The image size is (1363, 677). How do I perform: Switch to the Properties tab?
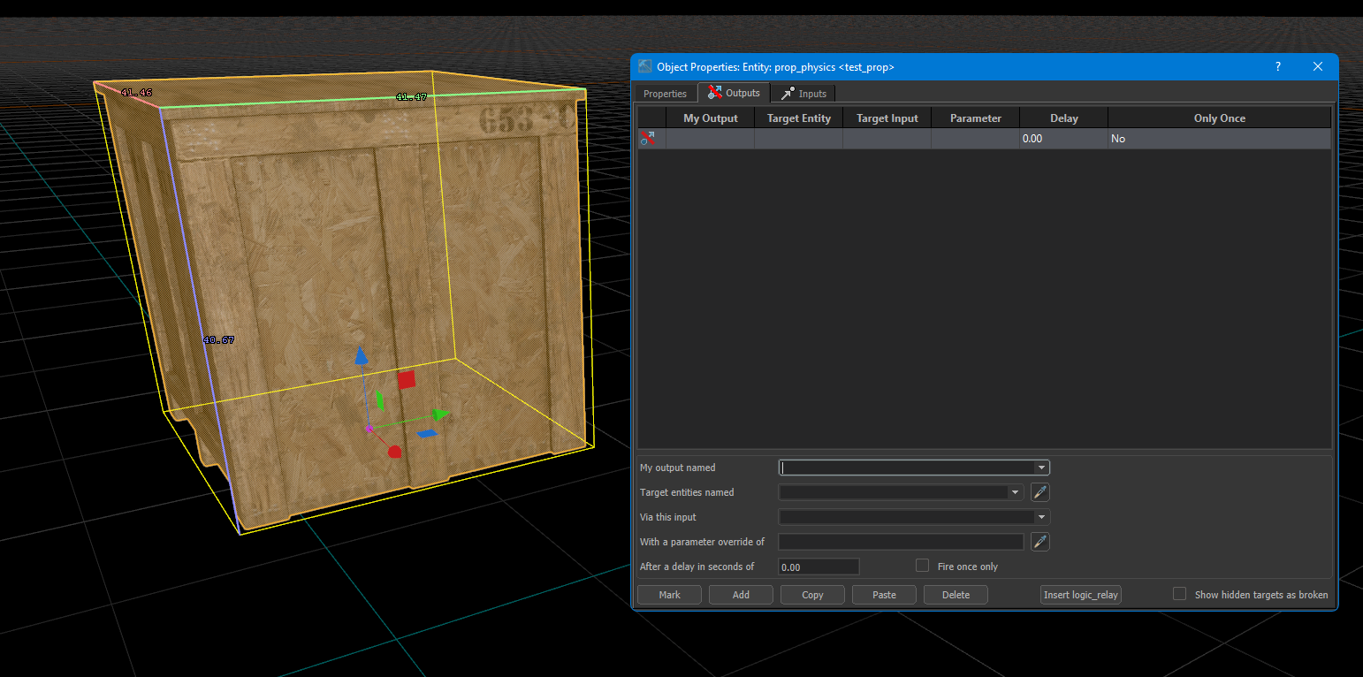click(665, 93)
